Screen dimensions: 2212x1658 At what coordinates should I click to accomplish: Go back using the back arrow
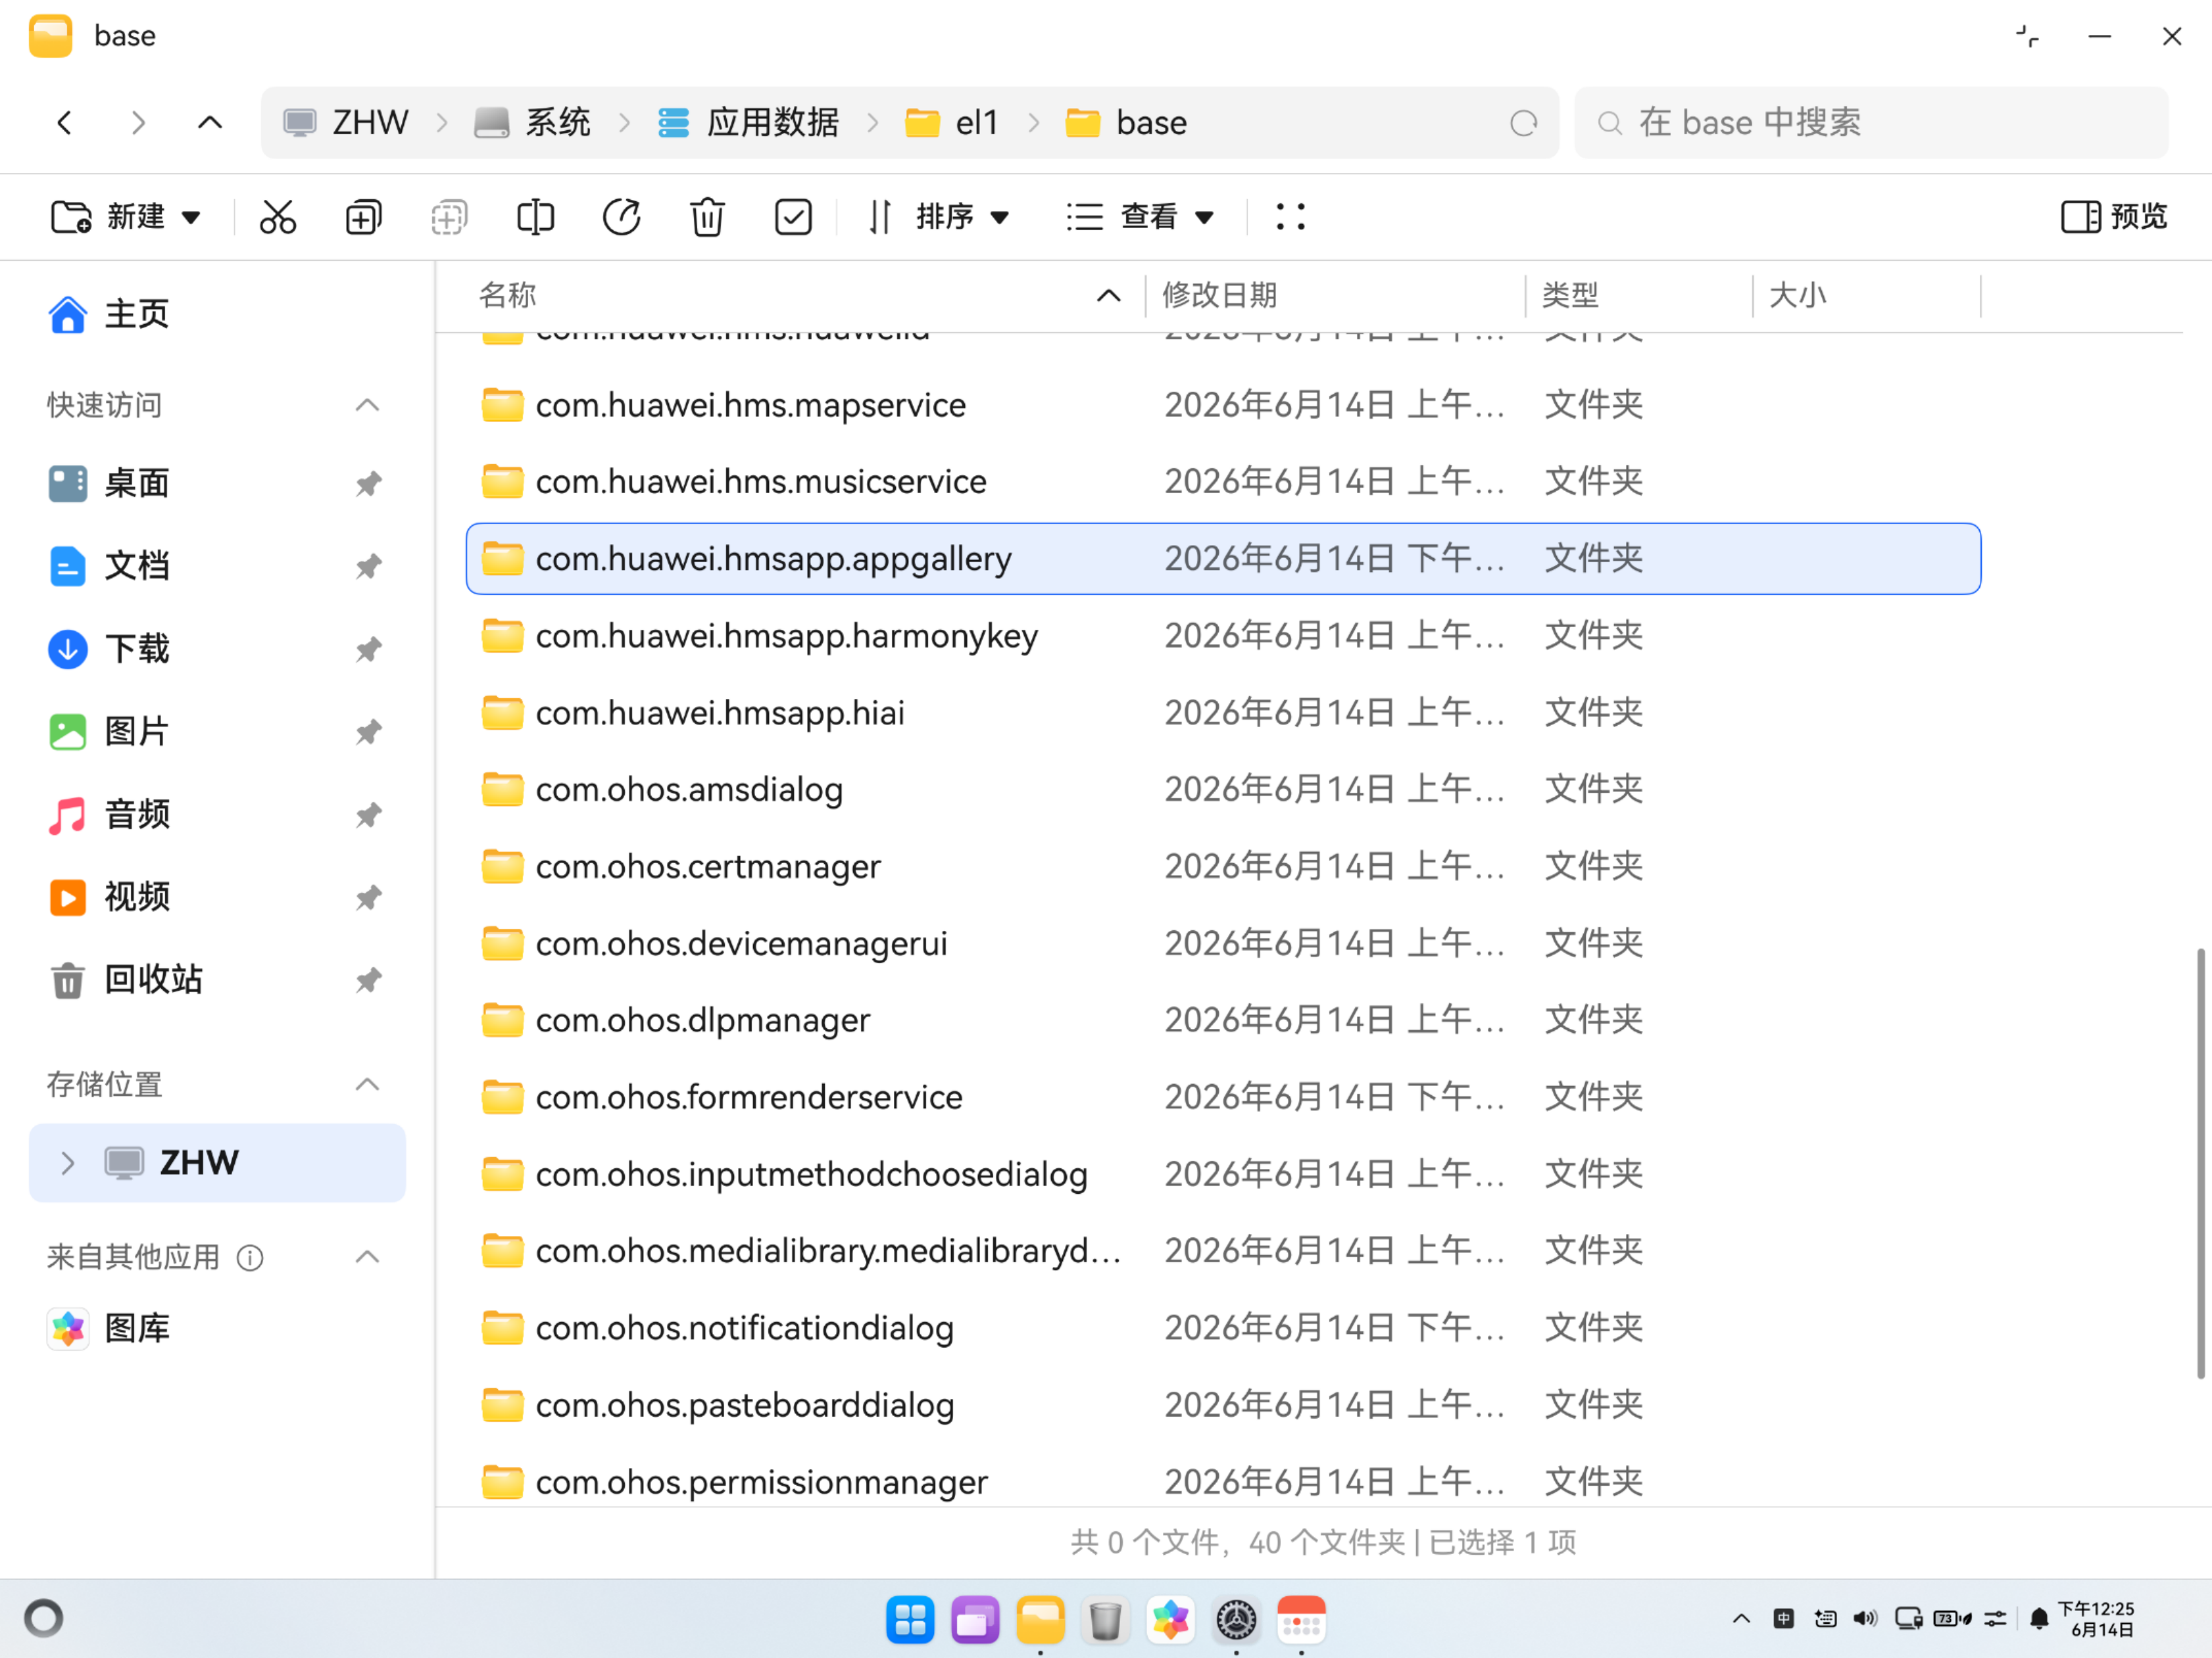(65, 123)
